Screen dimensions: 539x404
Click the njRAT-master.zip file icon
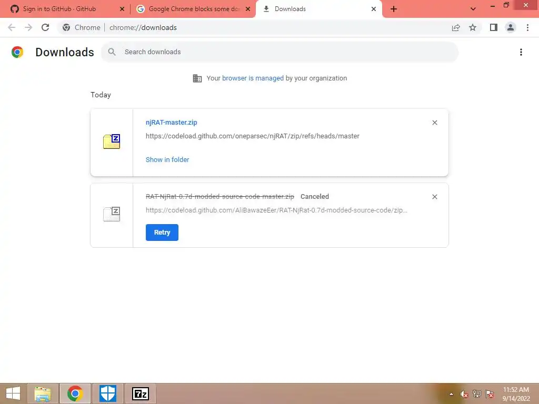[112, 142]
